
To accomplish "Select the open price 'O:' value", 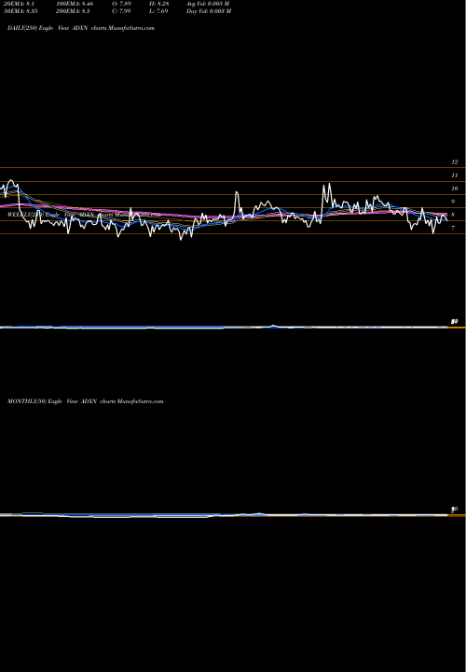I will coord(121,4).
